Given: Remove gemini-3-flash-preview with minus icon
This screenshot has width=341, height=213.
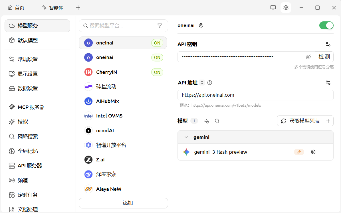Looking at the screenshot, I should coord(324,152).
